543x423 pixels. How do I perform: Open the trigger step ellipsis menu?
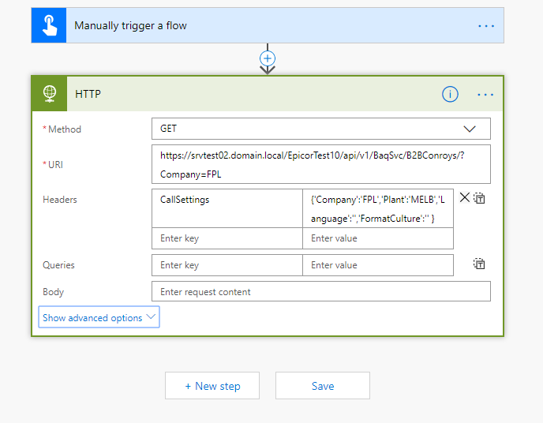tap(485, 25)
